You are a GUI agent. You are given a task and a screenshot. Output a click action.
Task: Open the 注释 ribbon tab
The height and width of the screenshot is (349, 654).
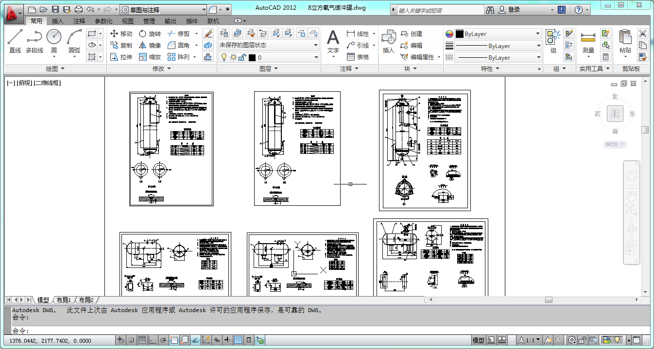[x=79, y=21]
